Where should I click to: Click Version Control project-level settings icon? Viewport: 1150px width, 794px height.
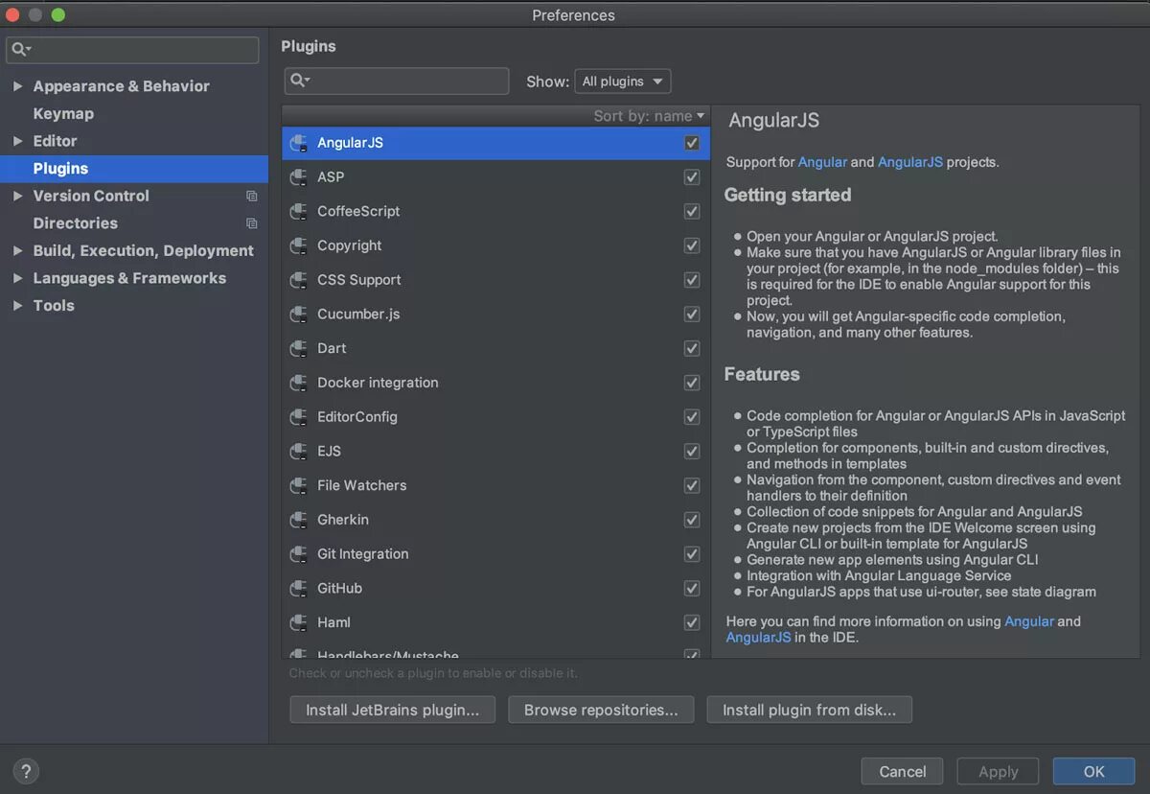coord(252,196)
